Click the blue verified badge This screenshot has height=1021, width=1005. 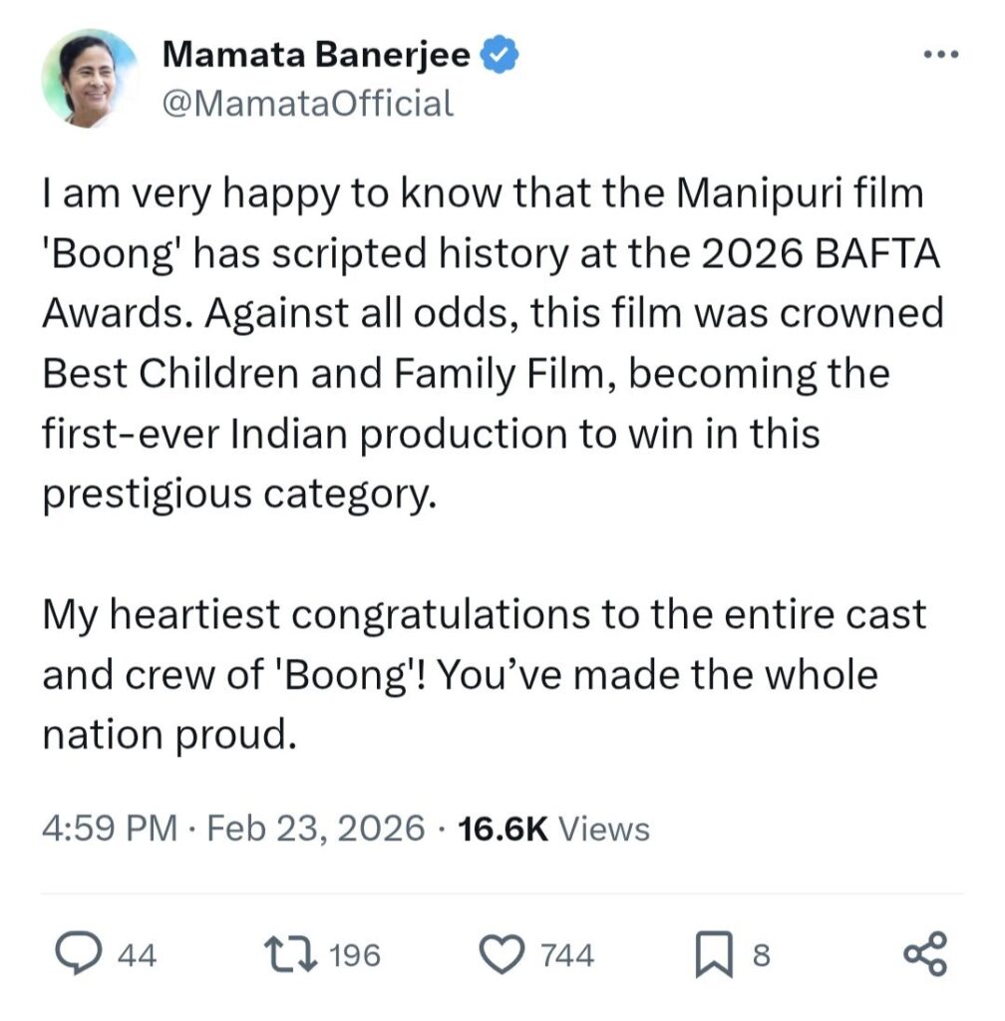pyautogui.click(x=499, y=56)
